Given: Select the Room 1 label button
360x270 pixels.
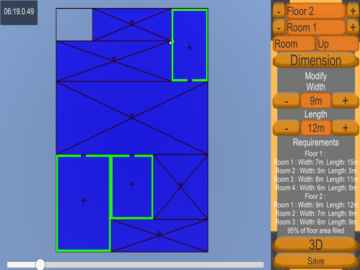Looking at the screenshot, I should 315,27.
